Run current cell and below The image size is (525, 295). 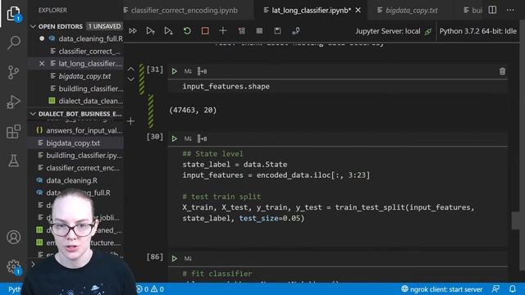tap(168, 31)
